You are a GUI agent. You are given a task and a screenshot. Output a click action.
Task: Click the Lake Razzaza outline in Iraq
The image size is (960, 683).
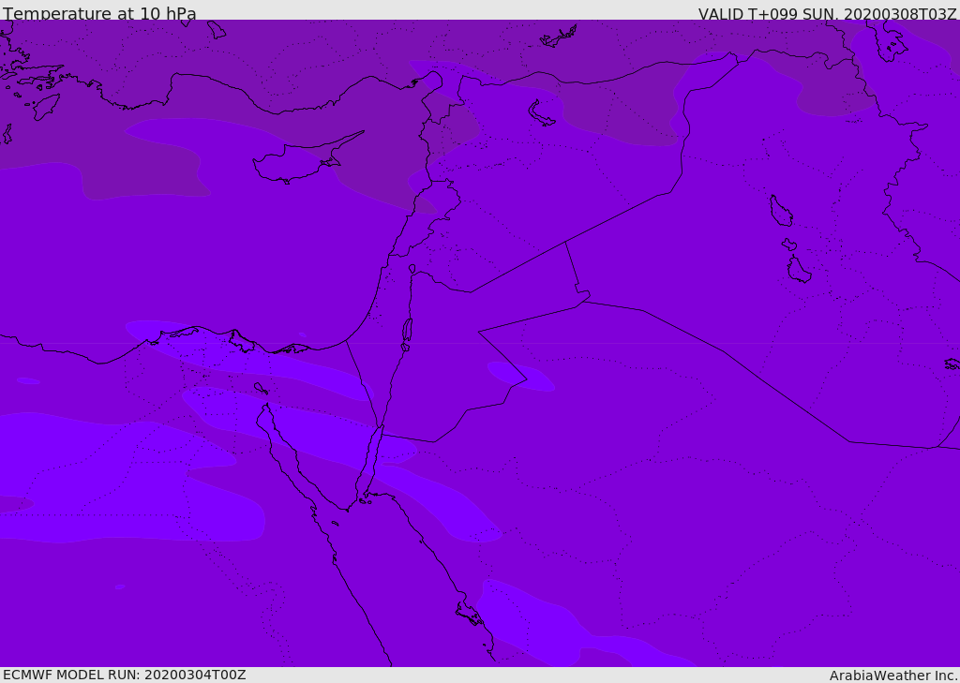798,270
